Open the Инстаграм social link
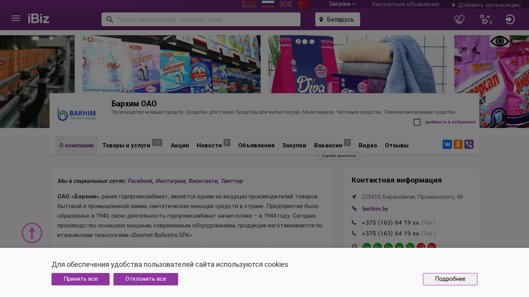The height and width of the screenshot is (297, 529). 170,181
